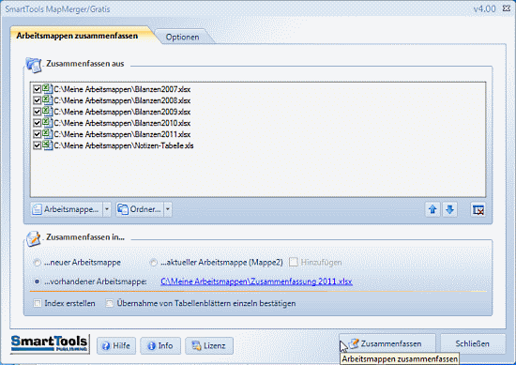Open the Info button
Viewport: 516px width, 365px height.
[x=160, y=345]
